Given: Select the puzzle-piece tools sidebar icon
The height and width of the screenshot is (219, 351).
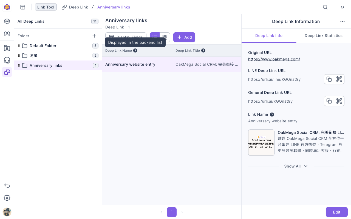Looking at the screenshot, I should pos(7,72).
